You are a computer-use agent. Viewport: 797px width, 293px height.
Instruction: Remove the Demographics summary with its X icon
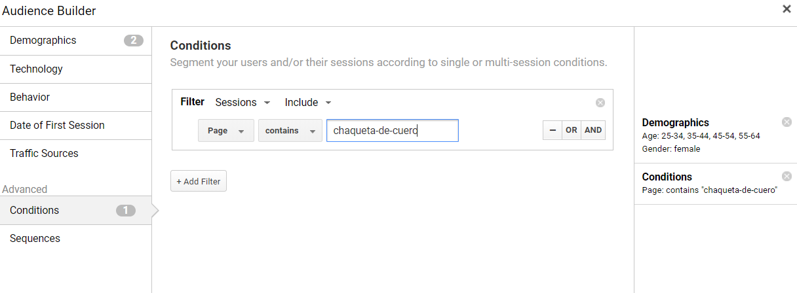coord(787,122)
